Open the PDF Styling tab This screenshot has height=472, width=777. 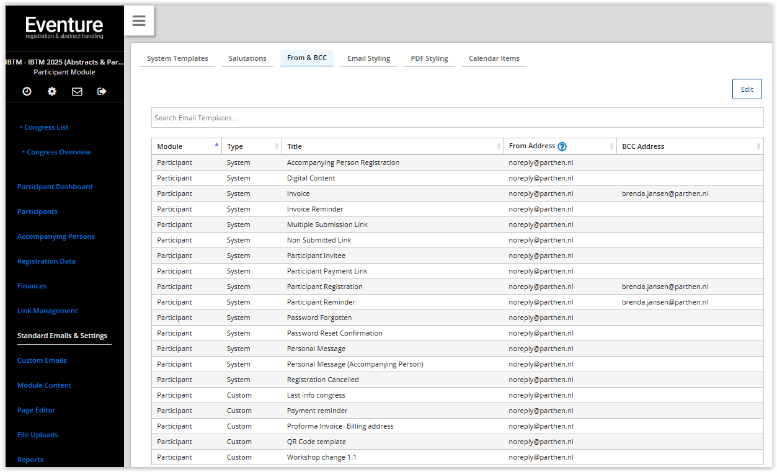(x=429, y=58)
